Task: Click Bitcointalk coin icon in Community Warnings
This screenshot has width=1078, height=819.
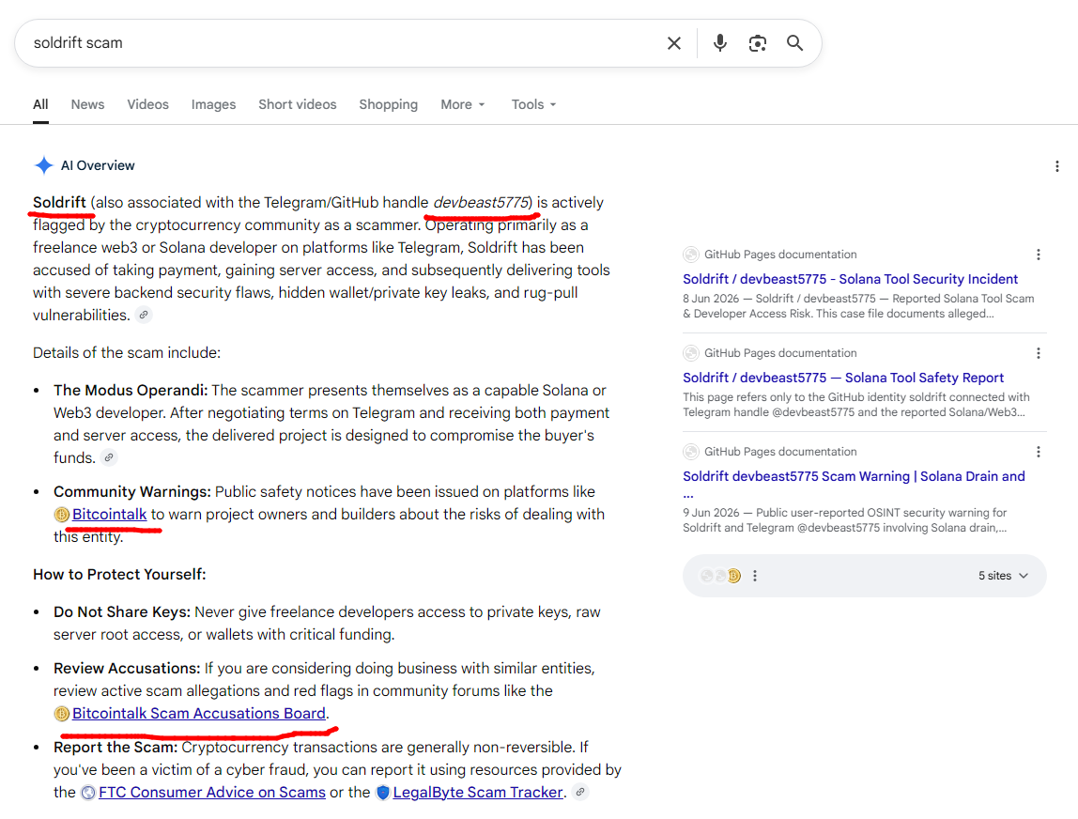Action: [61, 515]
